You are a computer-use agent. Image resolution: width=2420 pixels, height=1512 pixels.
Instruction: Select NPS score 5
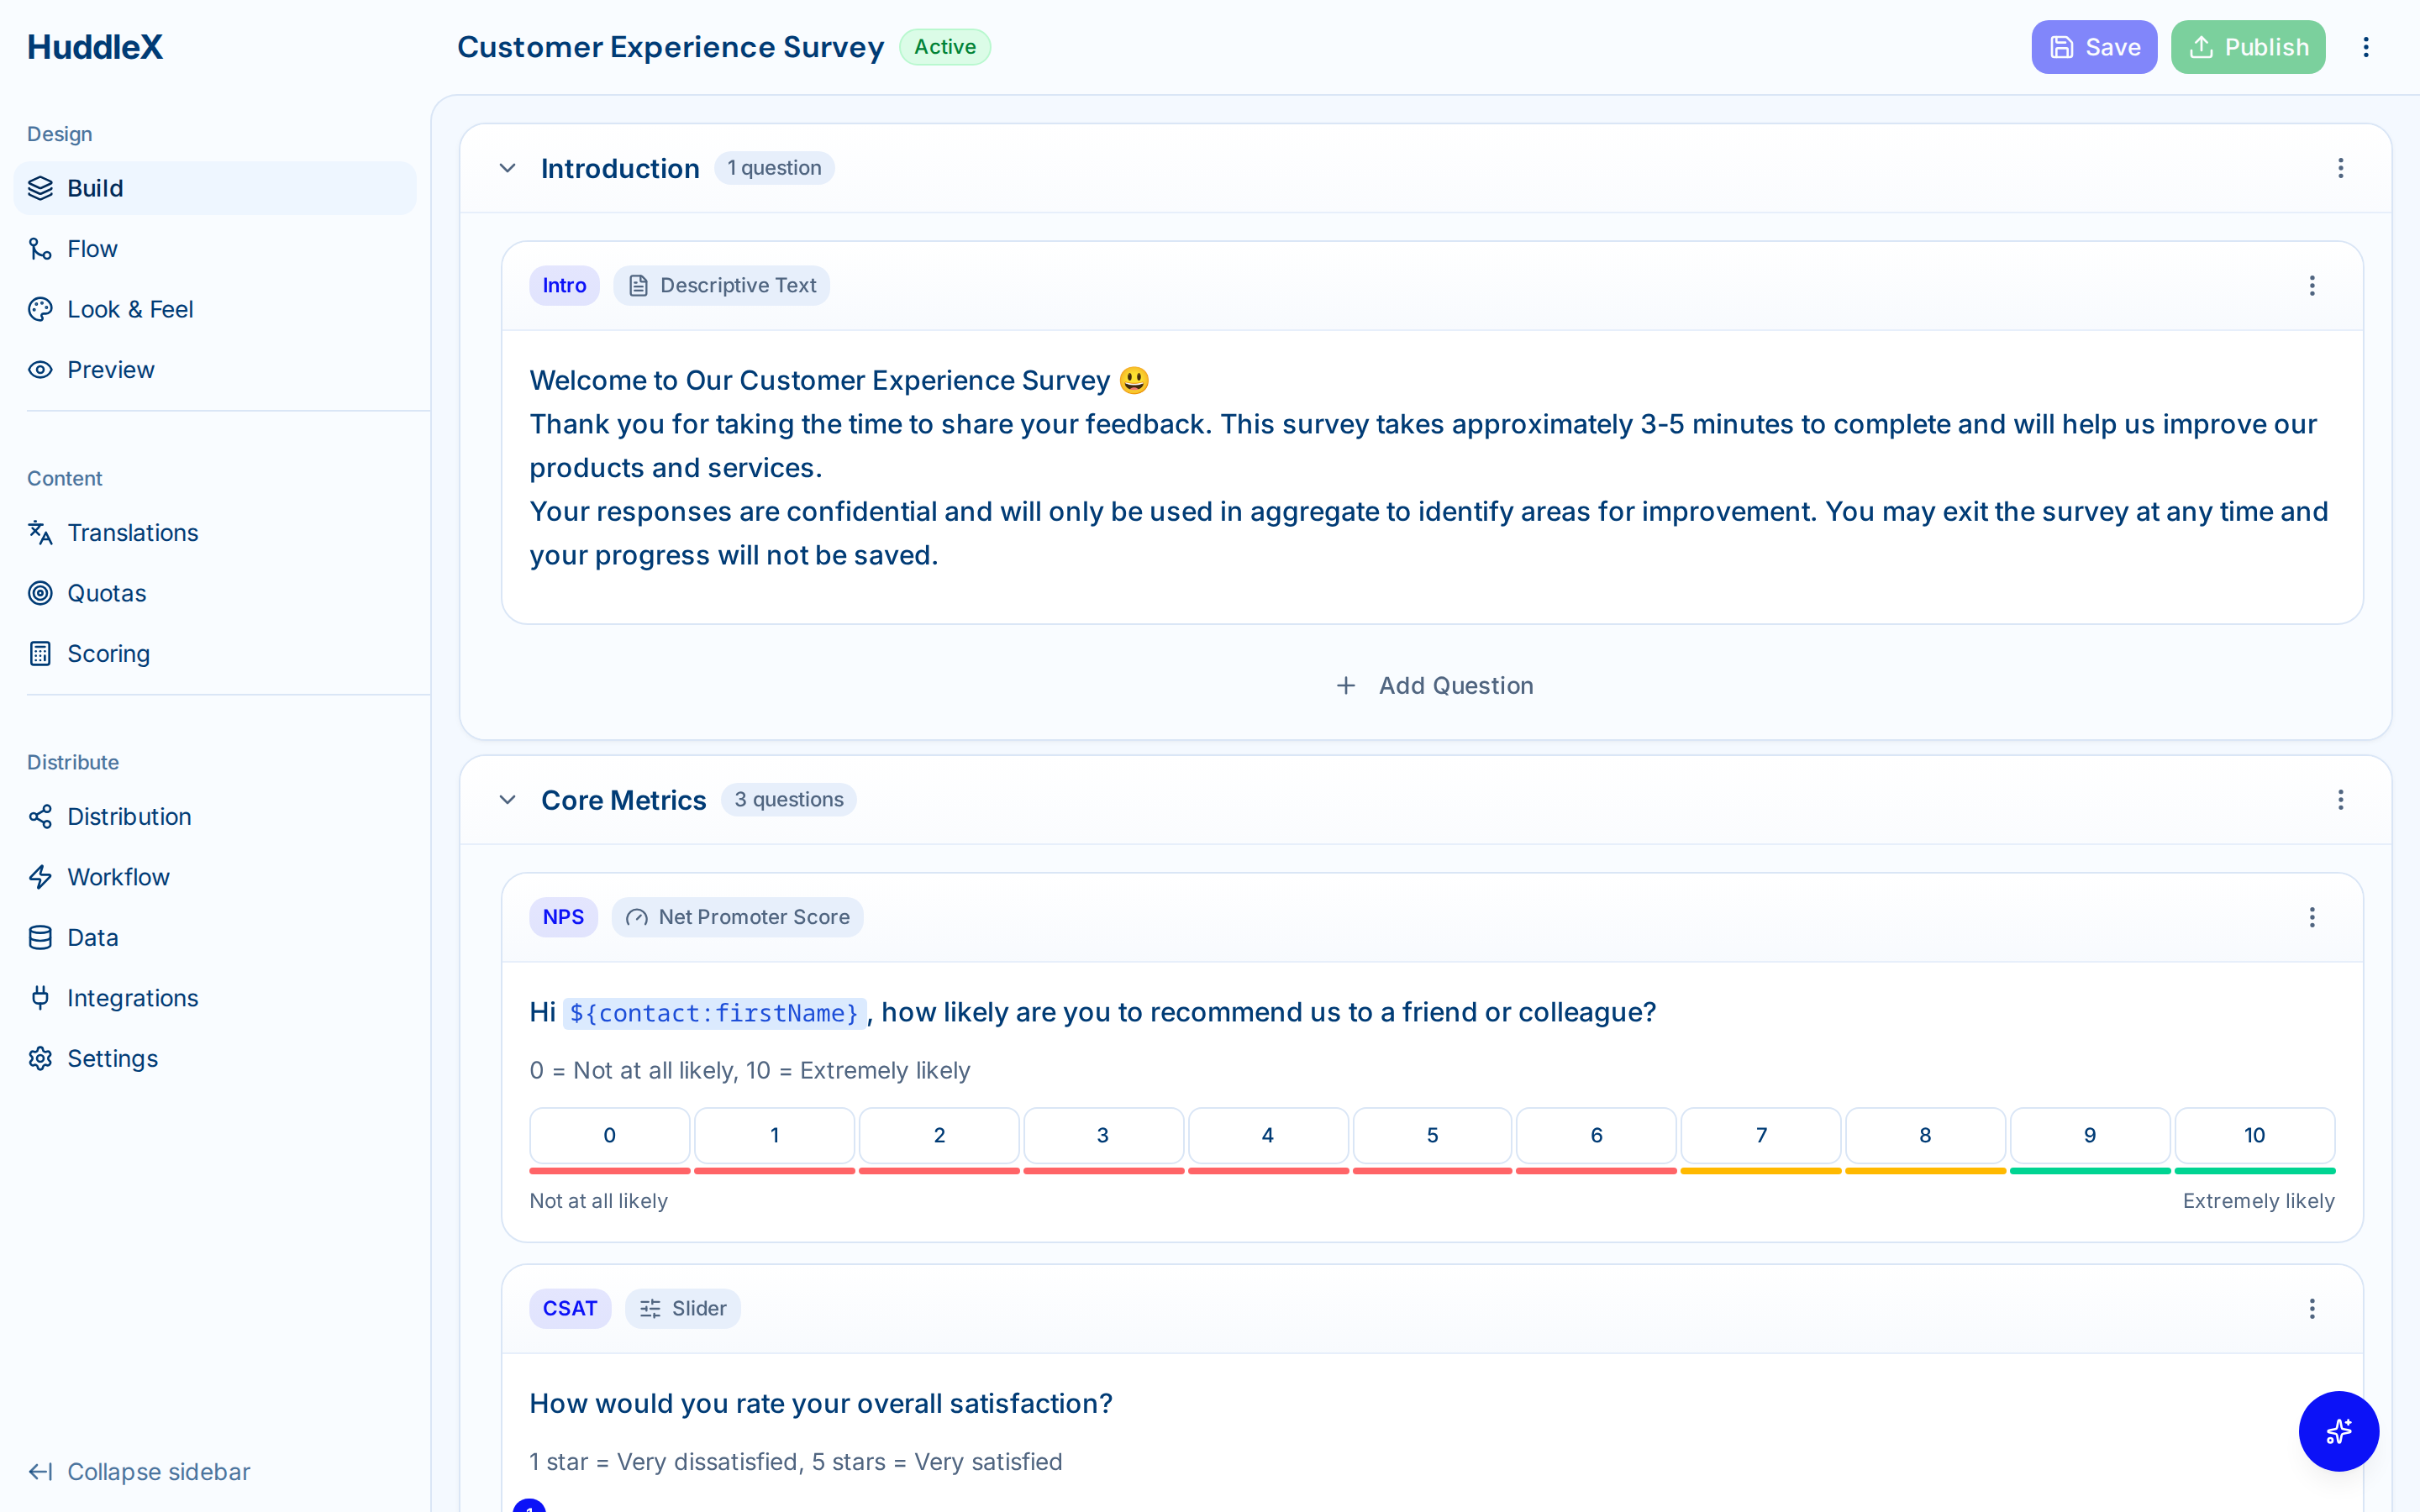pyautogui.click(x=1432, y=1136)
